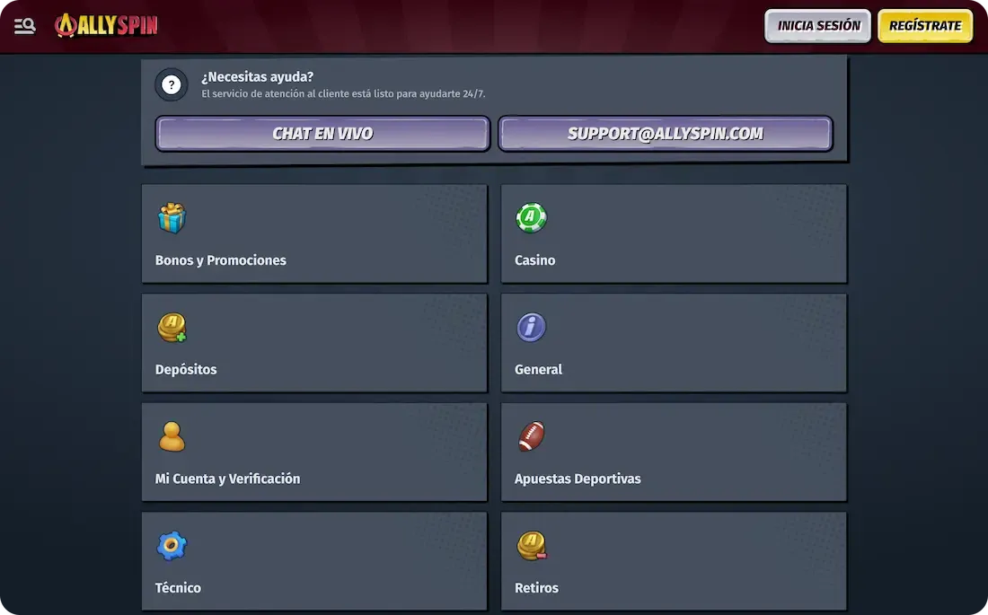Open the Bonos y Promociones category card
This screenshot has height=615, width=988.
pyautogui.click(x=314, y=233)
